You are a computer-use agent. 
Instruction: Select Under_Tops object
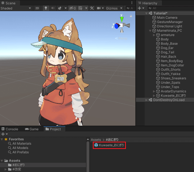coord(170,87)
